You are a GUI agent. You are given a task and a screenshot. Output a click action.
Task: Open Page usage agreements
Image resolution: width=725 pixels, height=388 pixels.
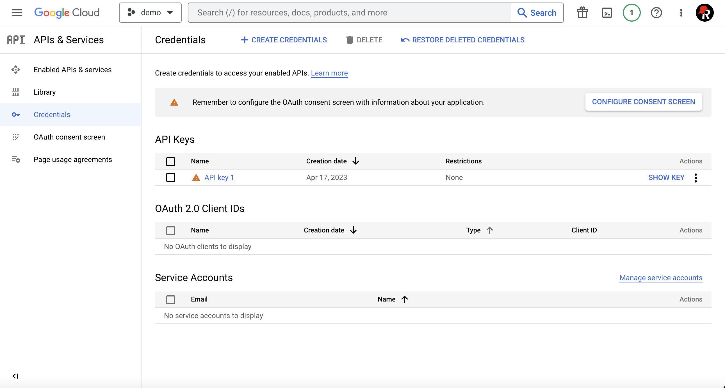[x=73, y=159]
